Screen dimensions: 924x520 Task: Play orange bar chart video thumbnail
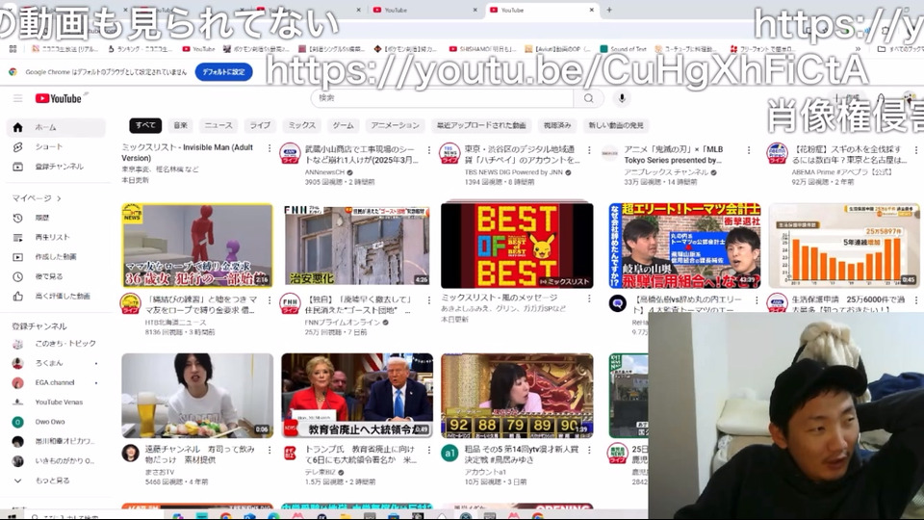(x=844, y=246)
